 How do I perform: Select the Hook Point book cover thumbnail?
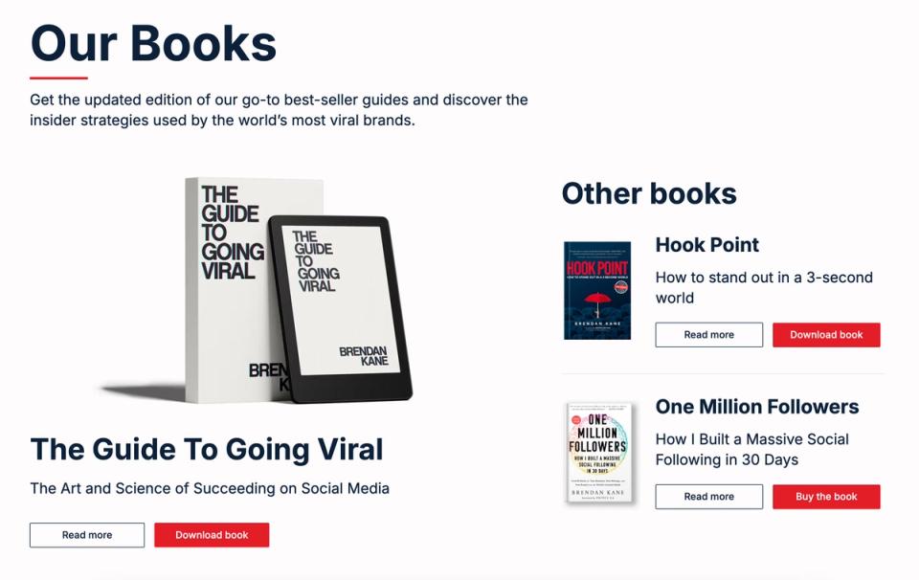[597, 291]
